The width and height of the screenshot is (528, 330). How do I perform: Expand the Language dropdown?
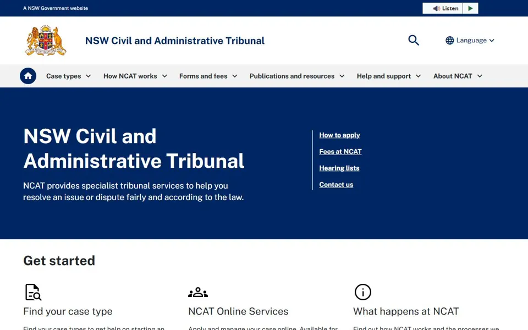coord(470,40)
